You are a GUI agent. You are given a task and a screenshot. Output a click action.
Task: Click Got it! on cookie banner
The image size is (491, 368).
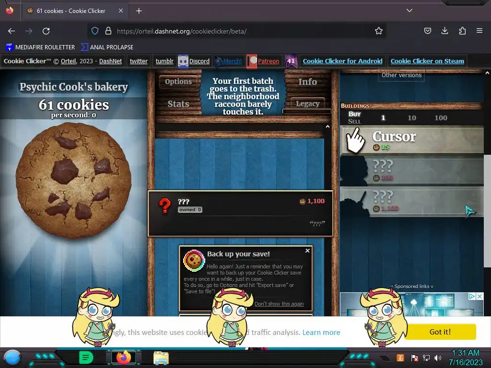pyautogui.click(x=440, y=332)
